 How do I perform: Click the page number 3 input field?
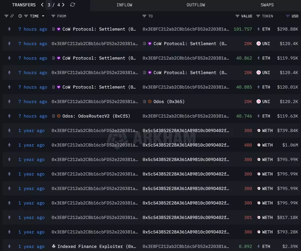[x=49, y=5]
